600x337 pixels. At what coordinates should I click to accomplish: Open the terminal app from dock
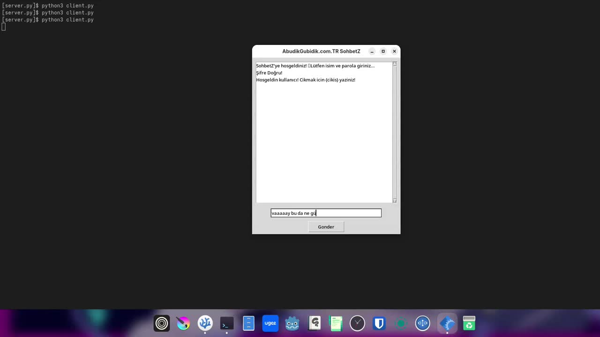click(x=227, y=323)
